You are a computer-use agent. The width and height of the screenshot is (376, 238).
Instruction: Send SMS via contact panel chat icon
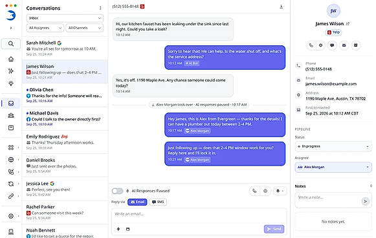[332, 45]
